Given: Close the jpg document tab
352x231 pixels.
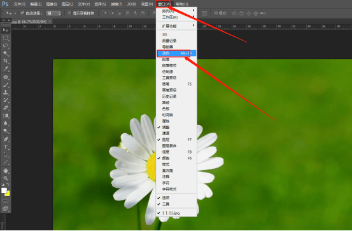Looking at the screenshot, I should pyautogui.click(x=50, y=22).
